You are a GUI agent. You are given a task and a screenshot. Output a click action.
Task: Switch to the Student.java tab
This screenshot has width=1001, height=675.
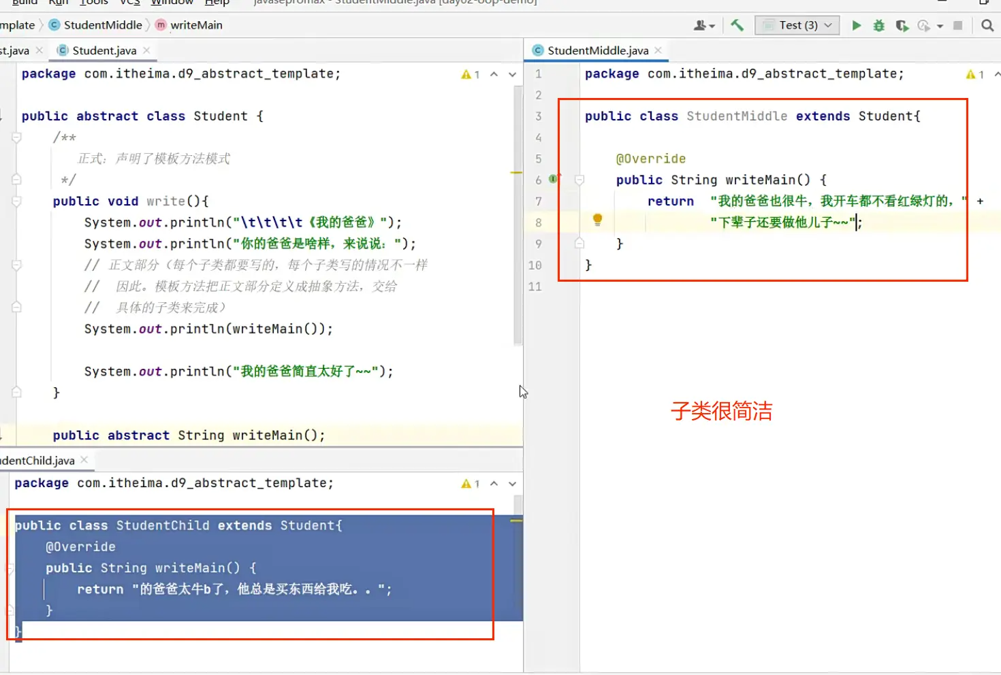coord(104,50)
